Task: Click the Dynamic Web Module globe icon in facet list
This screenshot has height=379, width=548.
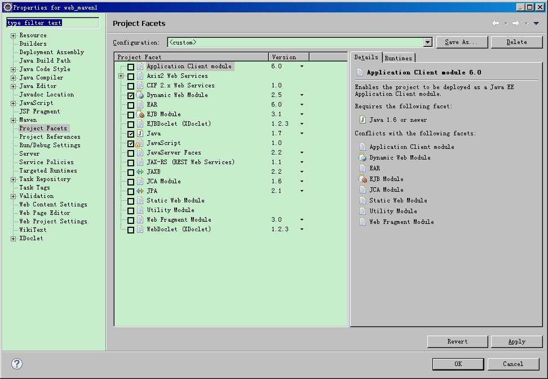Action: click(x=140, y=95)
